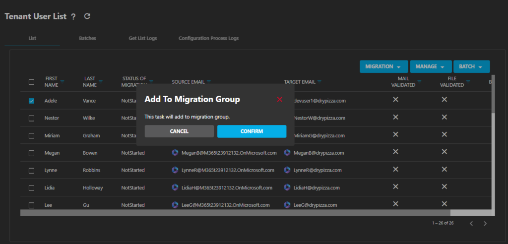Image resolution: width=508 pixels, height=244 pixels.
Task: Filter the Target Email column
Action: point(319,82)
